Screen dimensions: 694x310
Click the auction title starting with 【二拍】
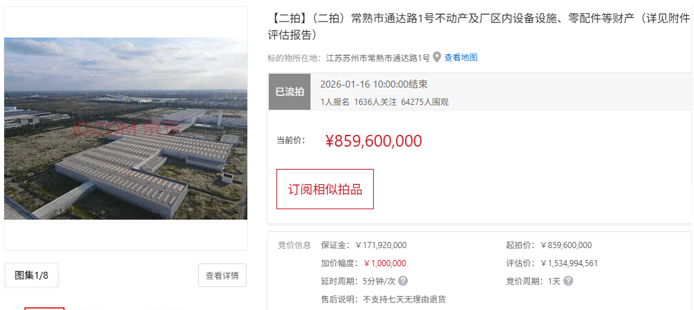[479, 26]
